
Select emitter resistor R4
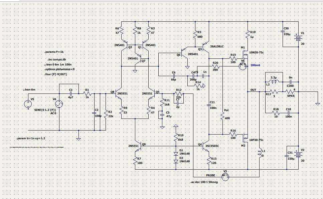tap(149, 110)
